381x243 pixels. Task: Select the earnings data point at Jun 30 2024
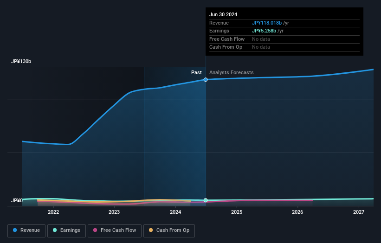(206, 200)
